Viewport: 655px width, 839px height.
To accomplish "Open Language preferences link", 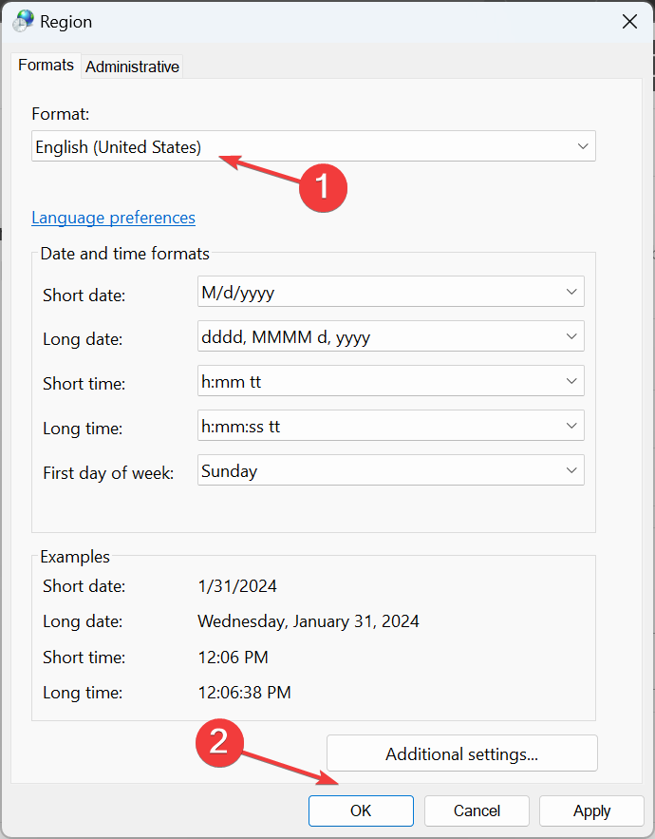I will pos(113,218).
